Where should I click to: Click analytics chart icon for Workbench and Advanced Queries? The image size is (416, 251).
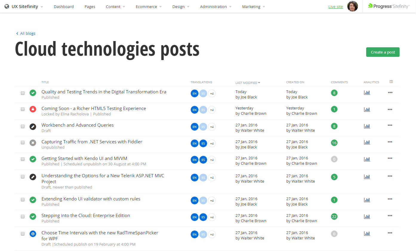[367, 126]
